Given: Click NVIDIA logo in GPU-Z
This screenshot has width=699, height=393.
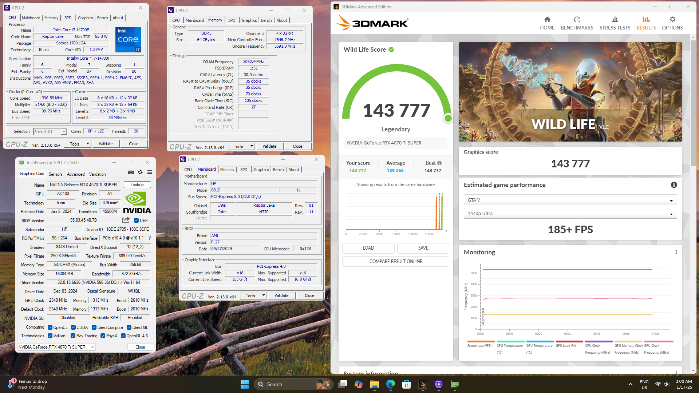Looking at the screenshot, I should (x=137, y=203).
